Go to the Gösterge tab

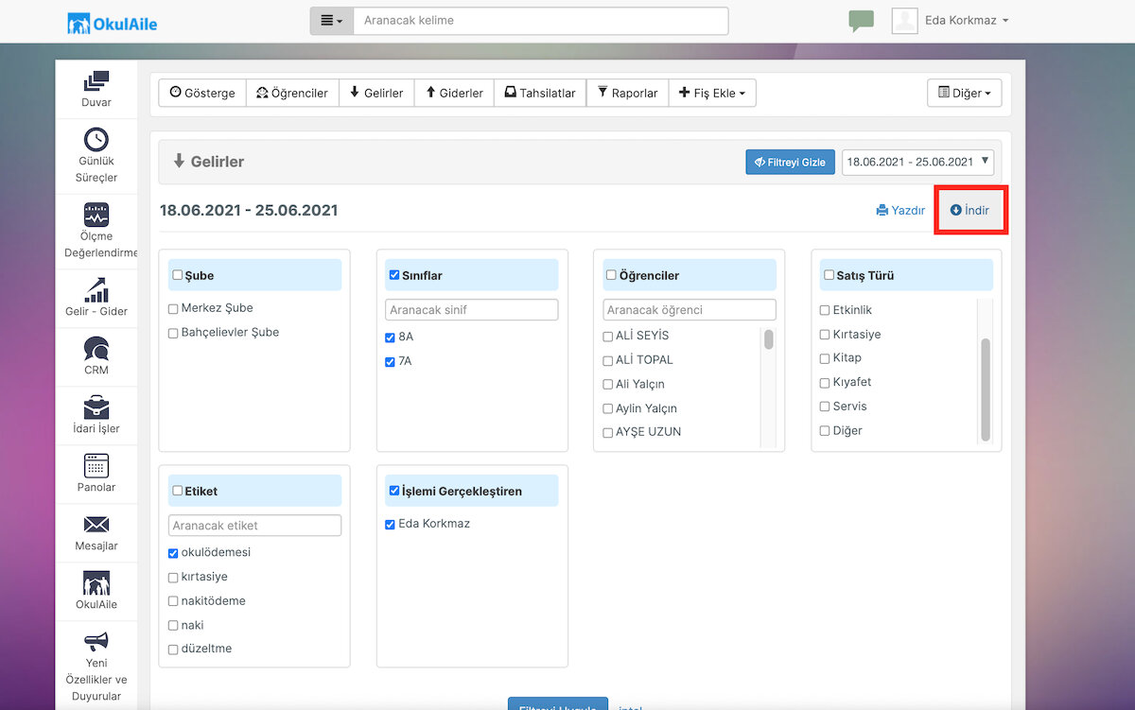point(202,93)
